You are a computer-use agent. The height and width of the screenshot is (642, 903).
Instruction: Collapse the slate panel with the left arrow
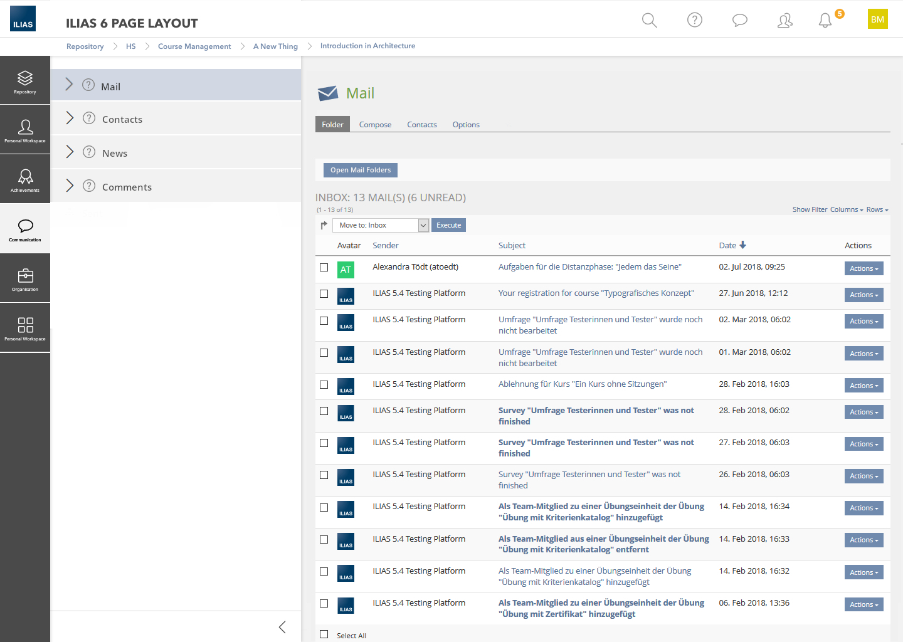(282, 627)
